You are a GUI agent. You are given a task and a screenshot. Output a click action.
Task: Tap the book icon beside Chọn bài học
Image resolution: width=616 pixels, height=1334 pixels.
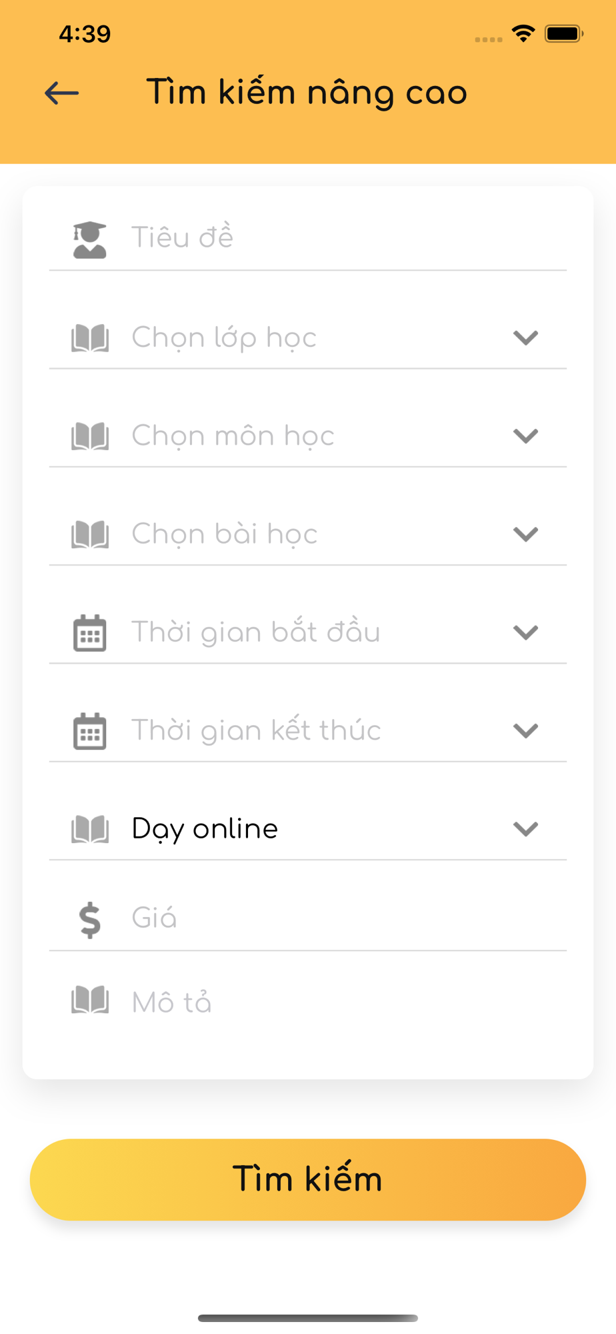90,534
